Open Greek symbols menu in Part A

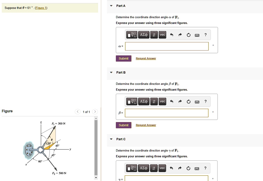(x=143, y=35)
